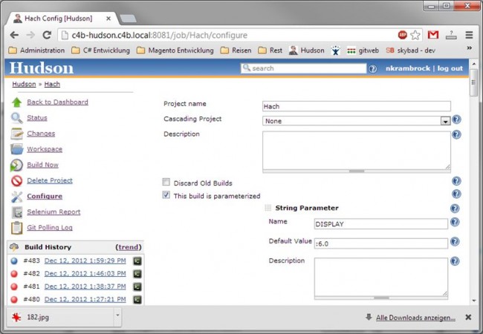483x334 pixels.
Task: Click help icon for Cascading Project
Action: click(x=456, y=119)
